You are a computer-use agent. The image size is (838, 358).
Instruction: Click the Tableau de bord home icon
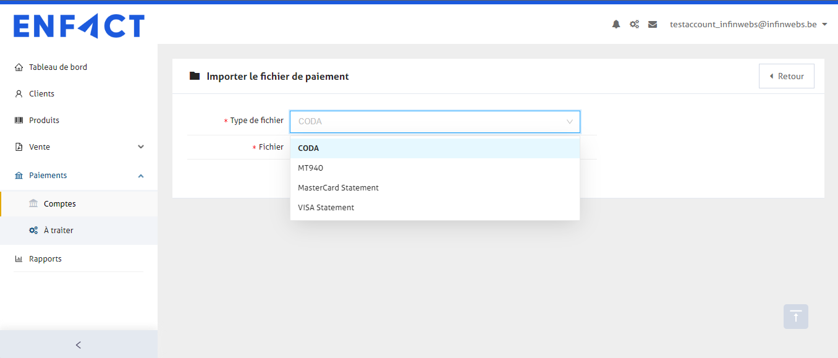point(19,67)
